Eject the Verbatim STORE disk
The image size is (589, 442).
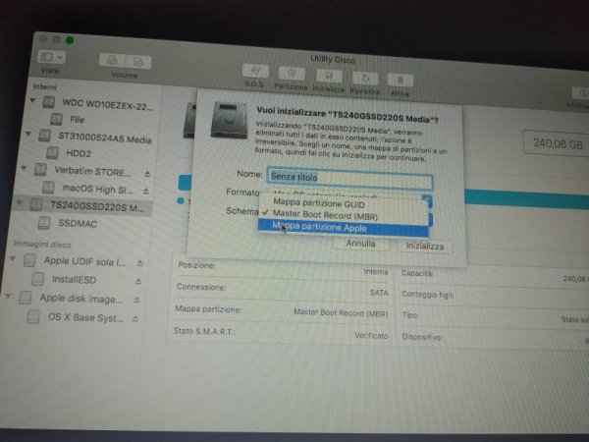[x=147, y=174]
